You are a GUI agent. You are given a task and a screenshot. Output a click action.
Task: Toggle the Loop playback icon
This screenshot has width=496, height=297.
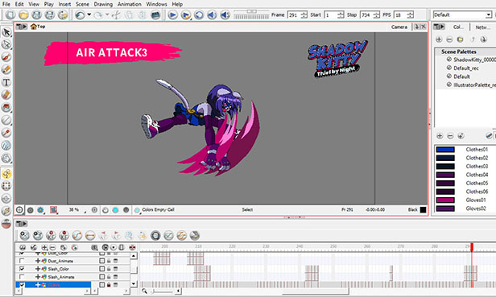pos(199,14)
